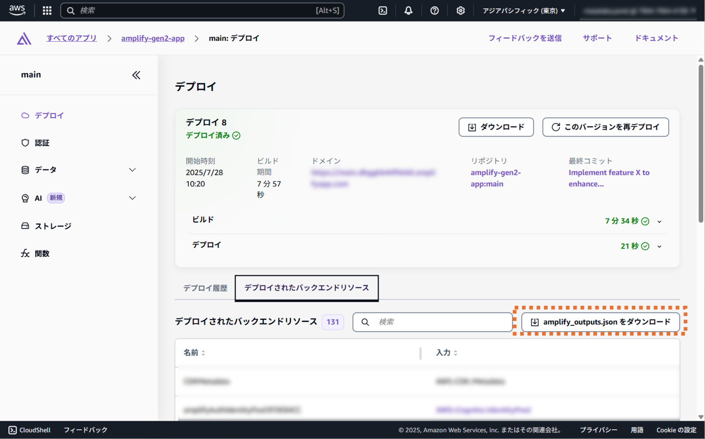
Task: Open ストレージ in the sidebar
Action: 53,226
